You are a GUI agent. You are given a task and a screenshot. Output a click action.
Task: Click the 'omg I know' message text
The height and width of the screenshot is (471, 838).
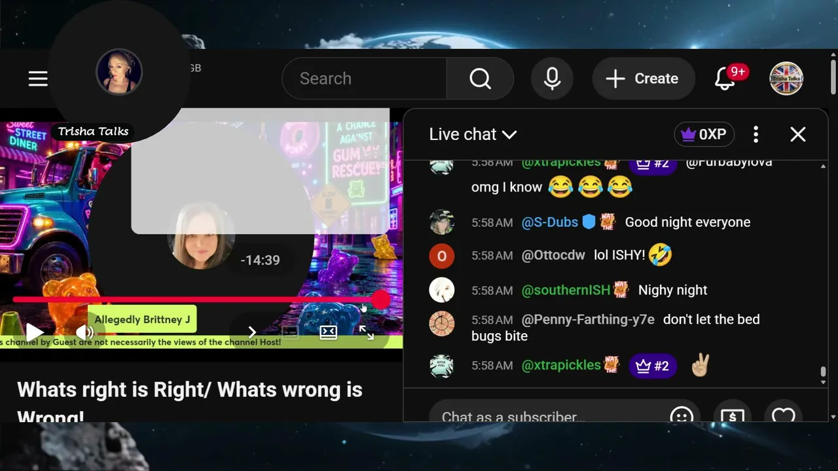(x=507, y=187)
